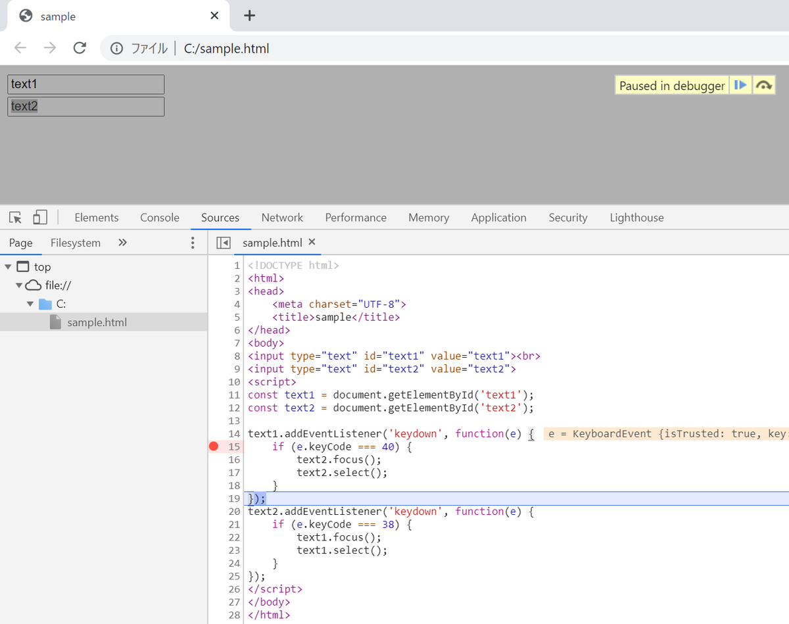Select the Filesystem pane in navigator
Viewport: 789px width, 624px height.
pos(76,243)
